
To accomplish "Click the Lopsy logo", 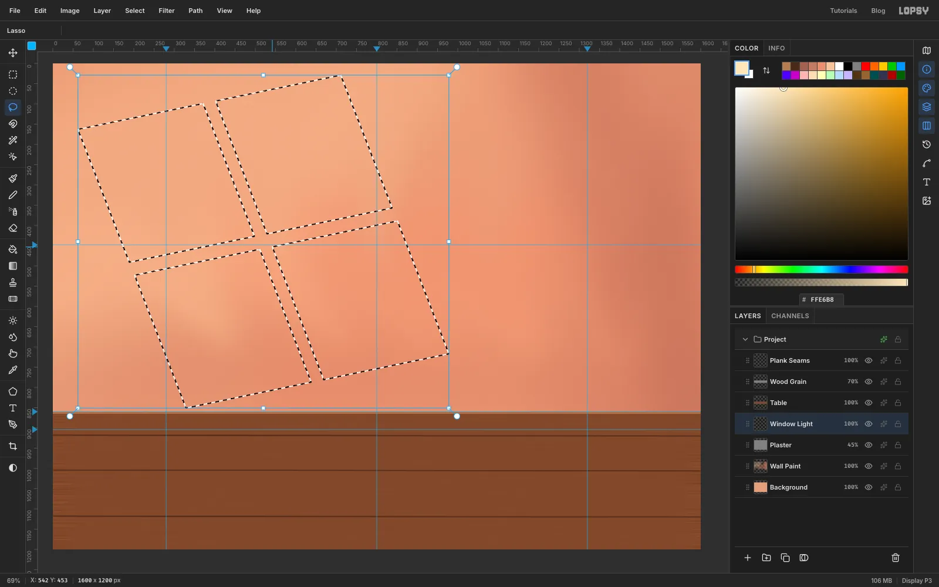I will click(914, 11).
